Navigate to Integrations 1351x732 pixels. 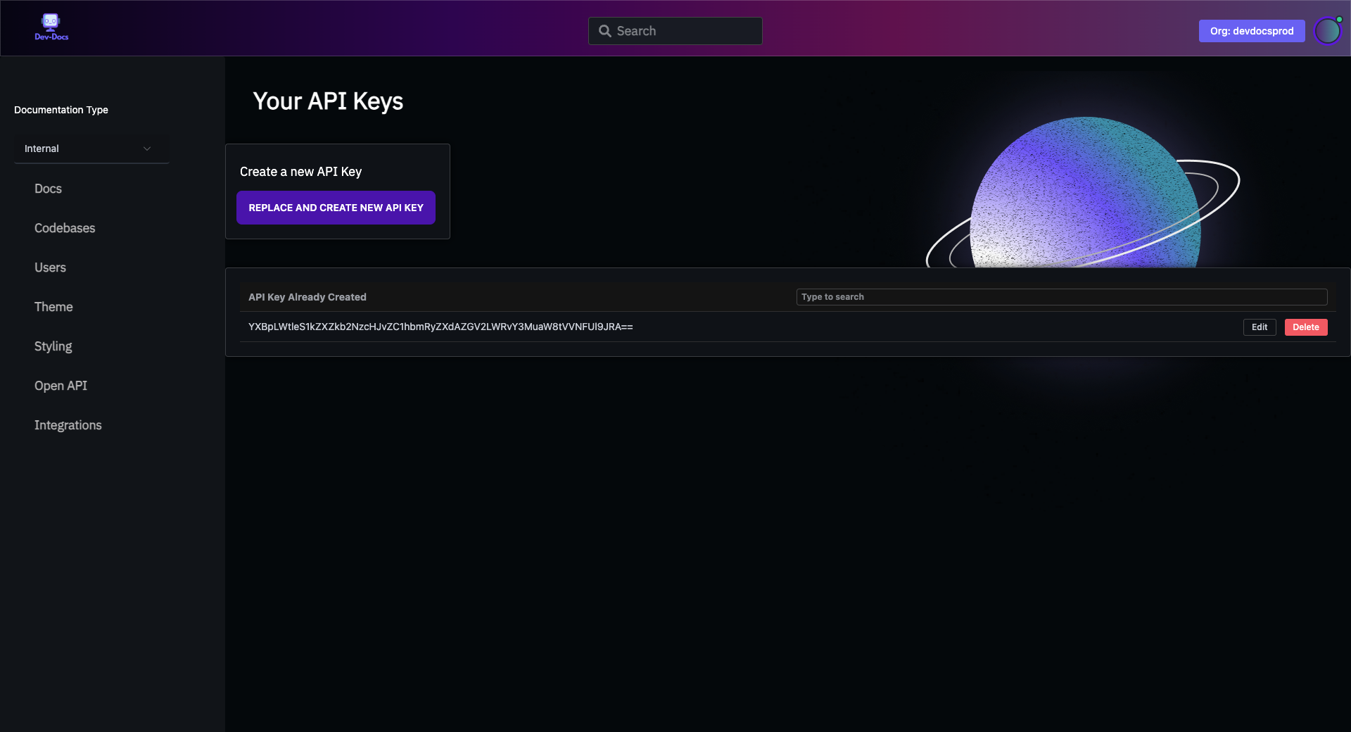68,425
